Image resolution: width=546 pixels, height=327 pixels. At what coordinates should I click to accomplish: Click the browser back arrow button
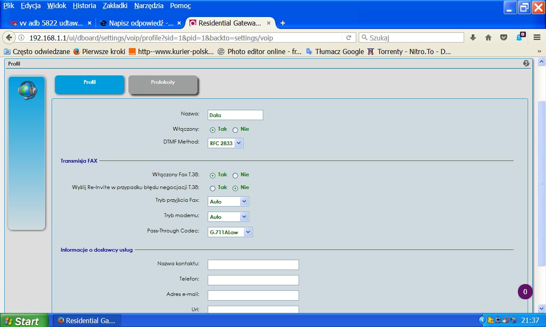(x=9, y=37)
